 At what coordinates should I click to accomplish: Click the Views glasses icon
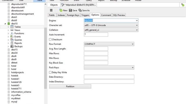(x=12, y=30)
